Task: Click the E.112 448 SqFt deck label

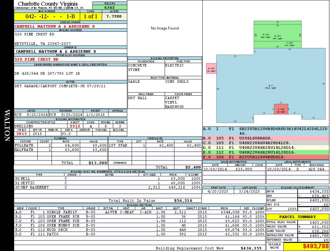Action: [x=266, y=36]
